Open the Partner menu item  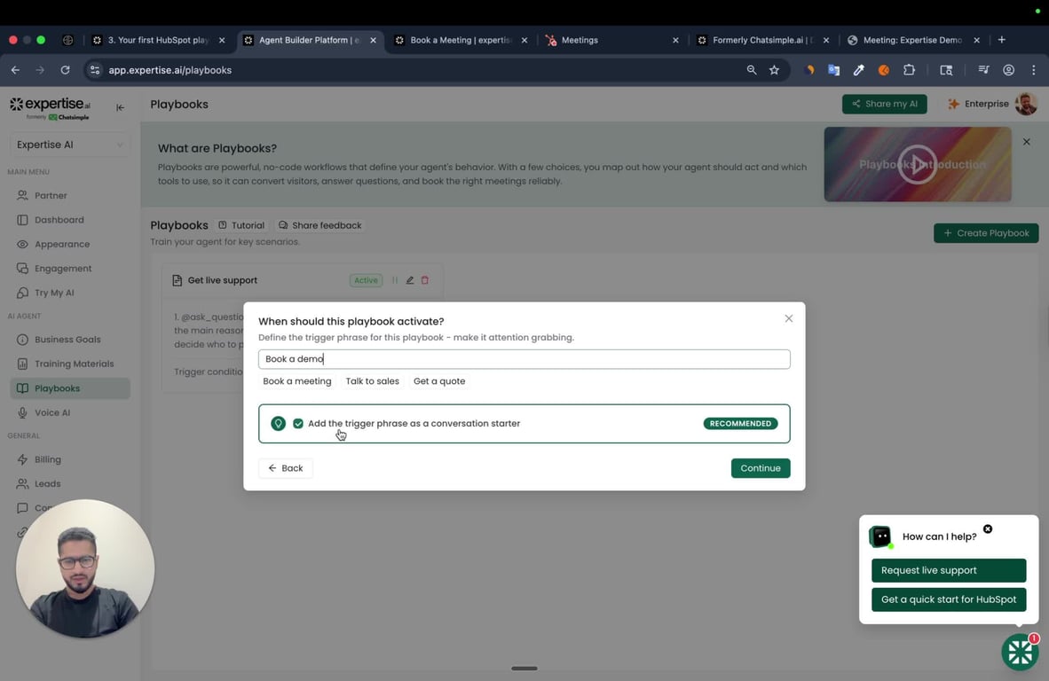tap(69, 195)
